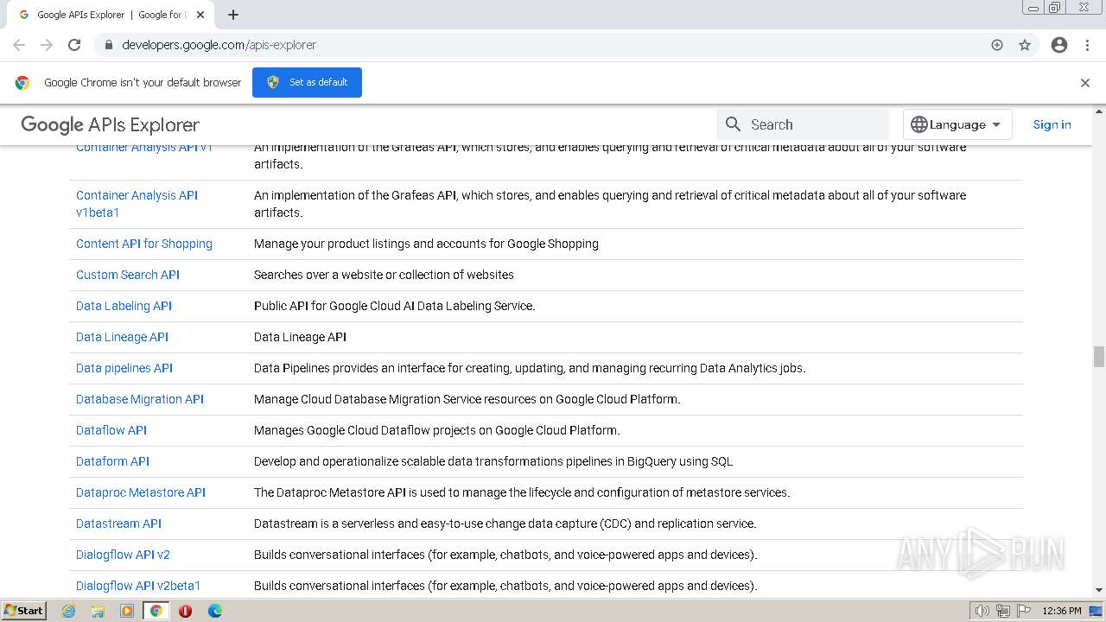
Task: Open the Dialogflow API v2 link
Action: tap(123, 555)
